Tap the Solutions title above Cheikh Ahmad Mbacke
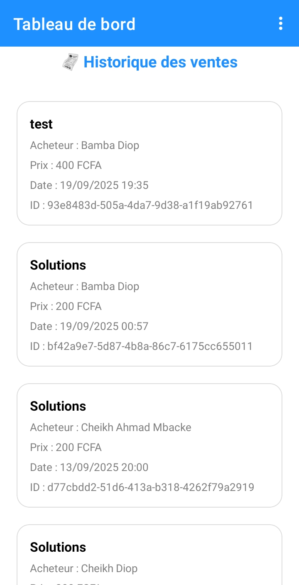 (58, 406)
